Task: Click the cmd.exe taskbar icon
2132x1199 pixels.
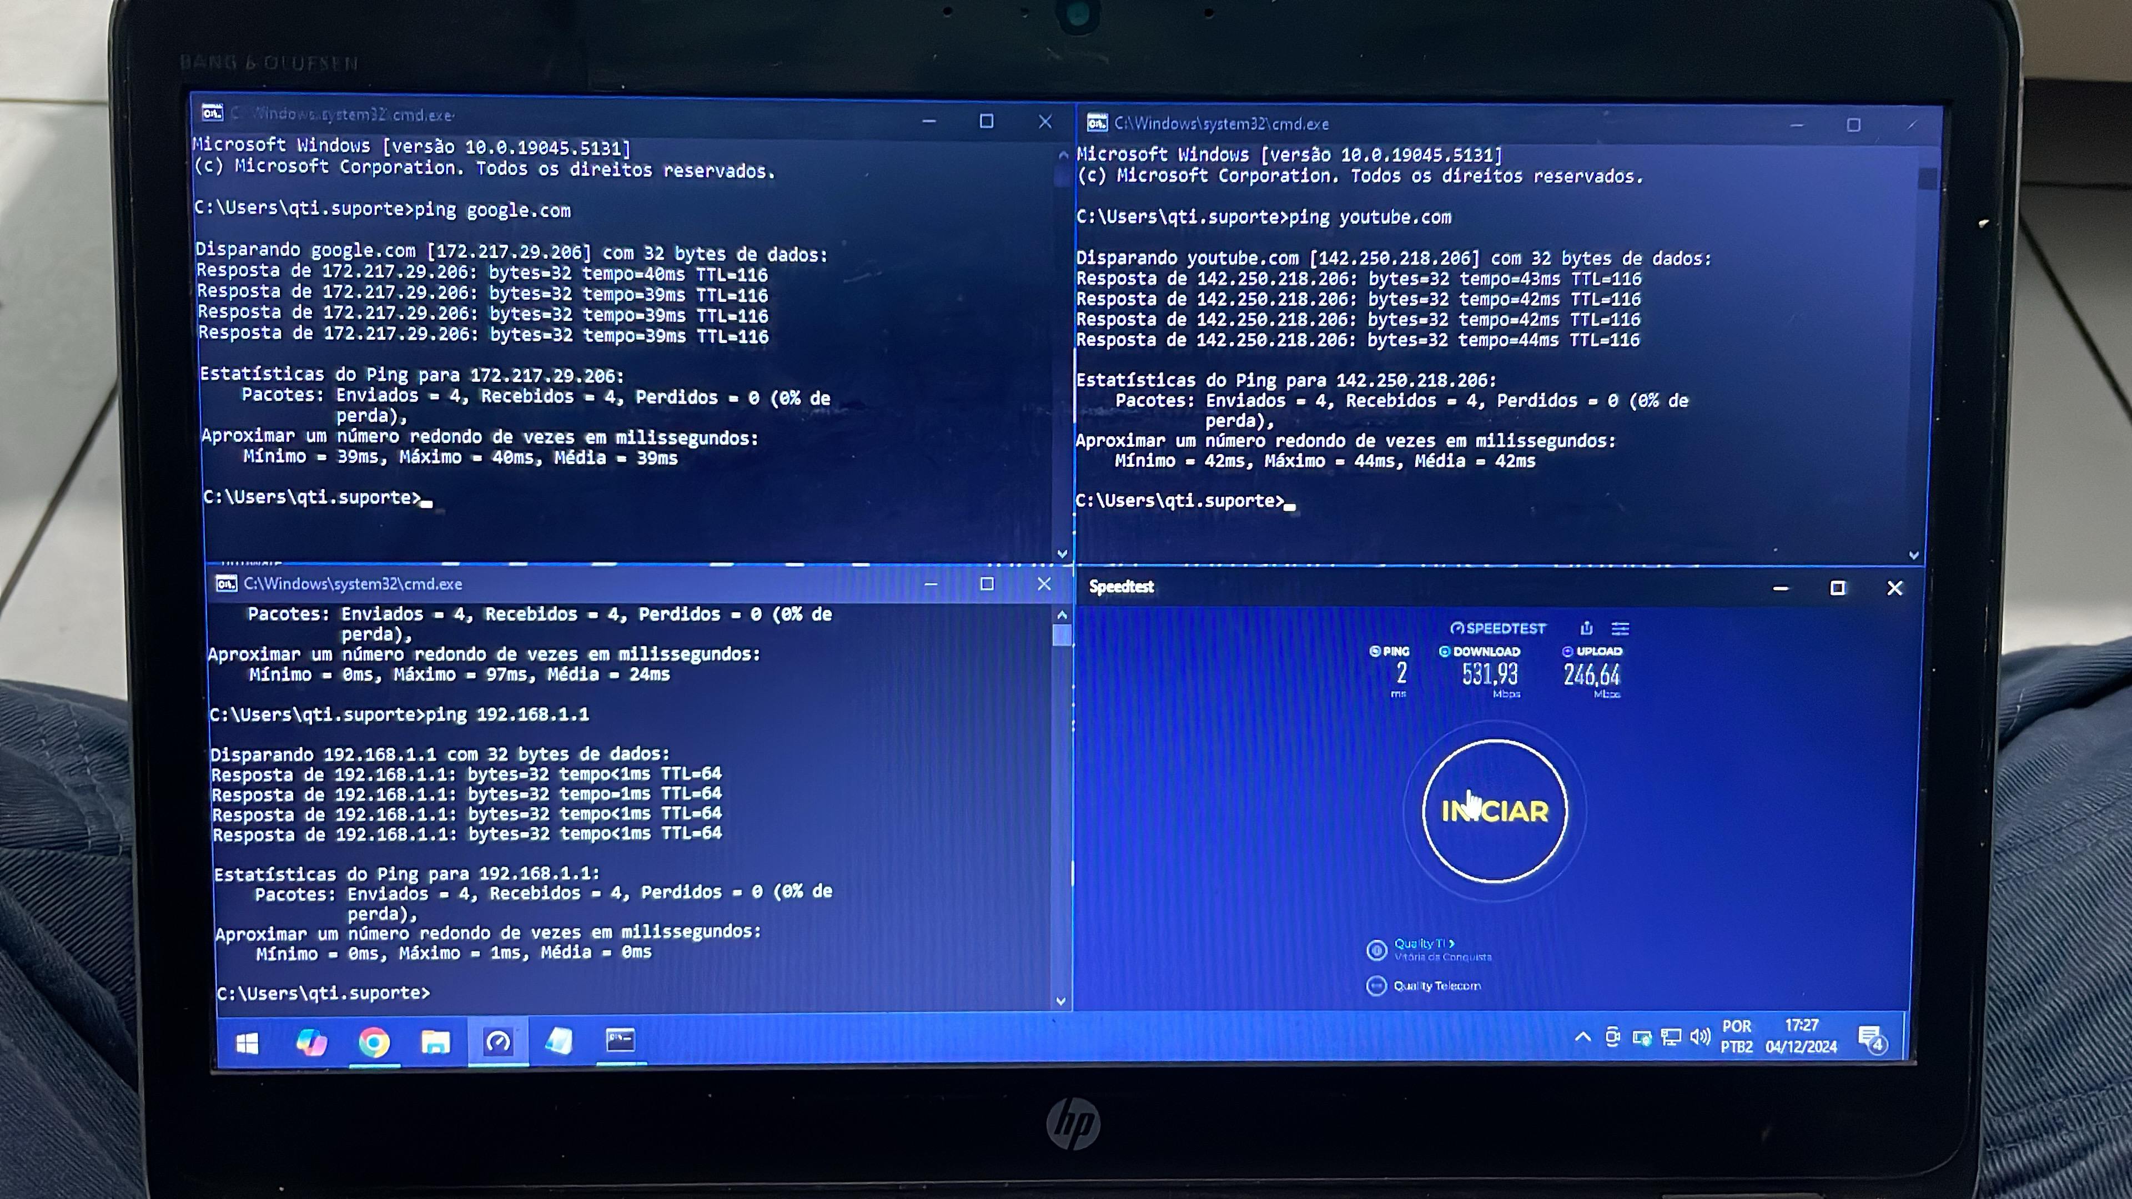Action: click(620, 1040)
